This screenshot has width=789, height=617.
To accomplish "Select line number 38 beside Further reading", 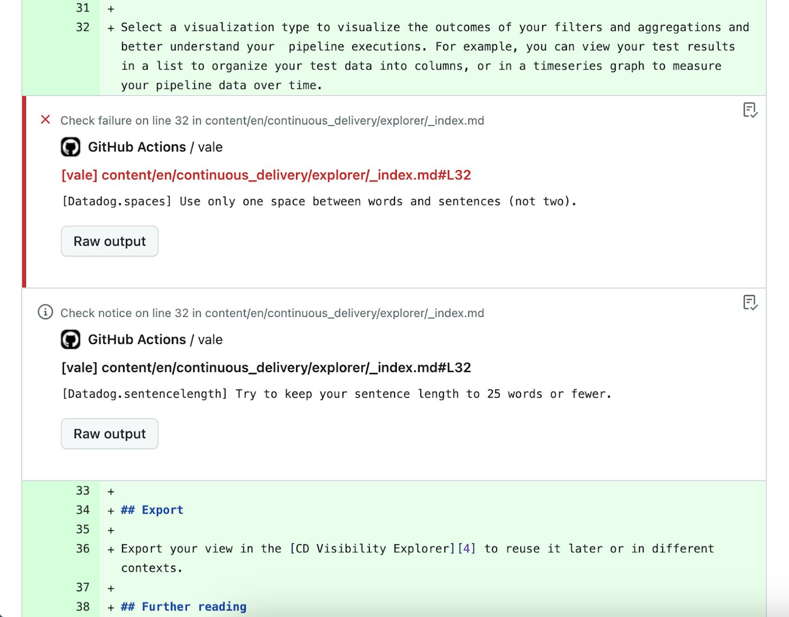I will tap(82, 606).
